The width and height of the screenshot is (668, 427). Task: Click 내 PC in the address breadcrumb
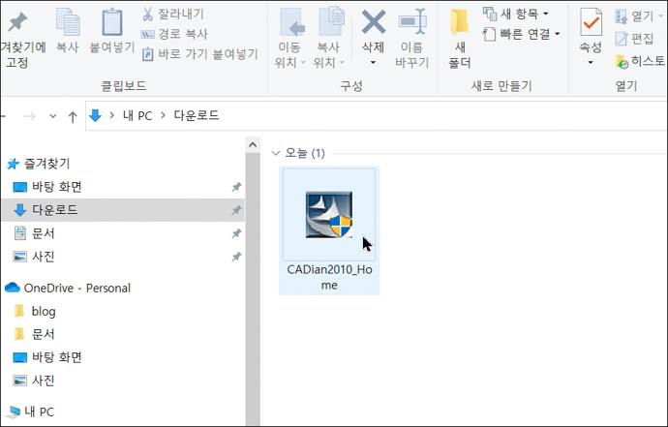(137, 115)
